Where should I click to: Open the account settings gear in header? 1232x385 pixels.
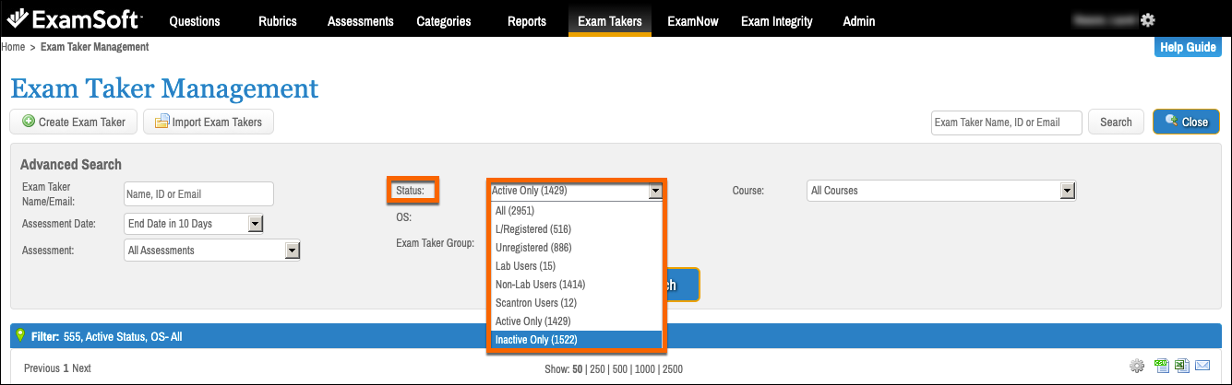coord(1148,19)
